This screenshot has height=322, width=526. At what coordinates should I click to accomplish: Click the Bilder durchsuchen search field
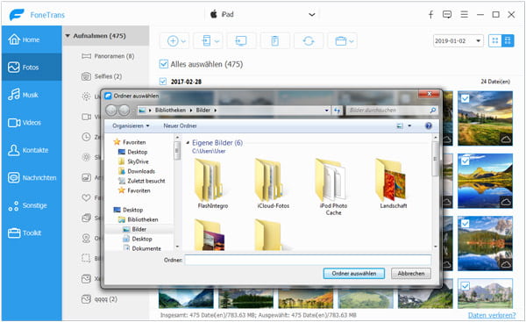(393, 111)
